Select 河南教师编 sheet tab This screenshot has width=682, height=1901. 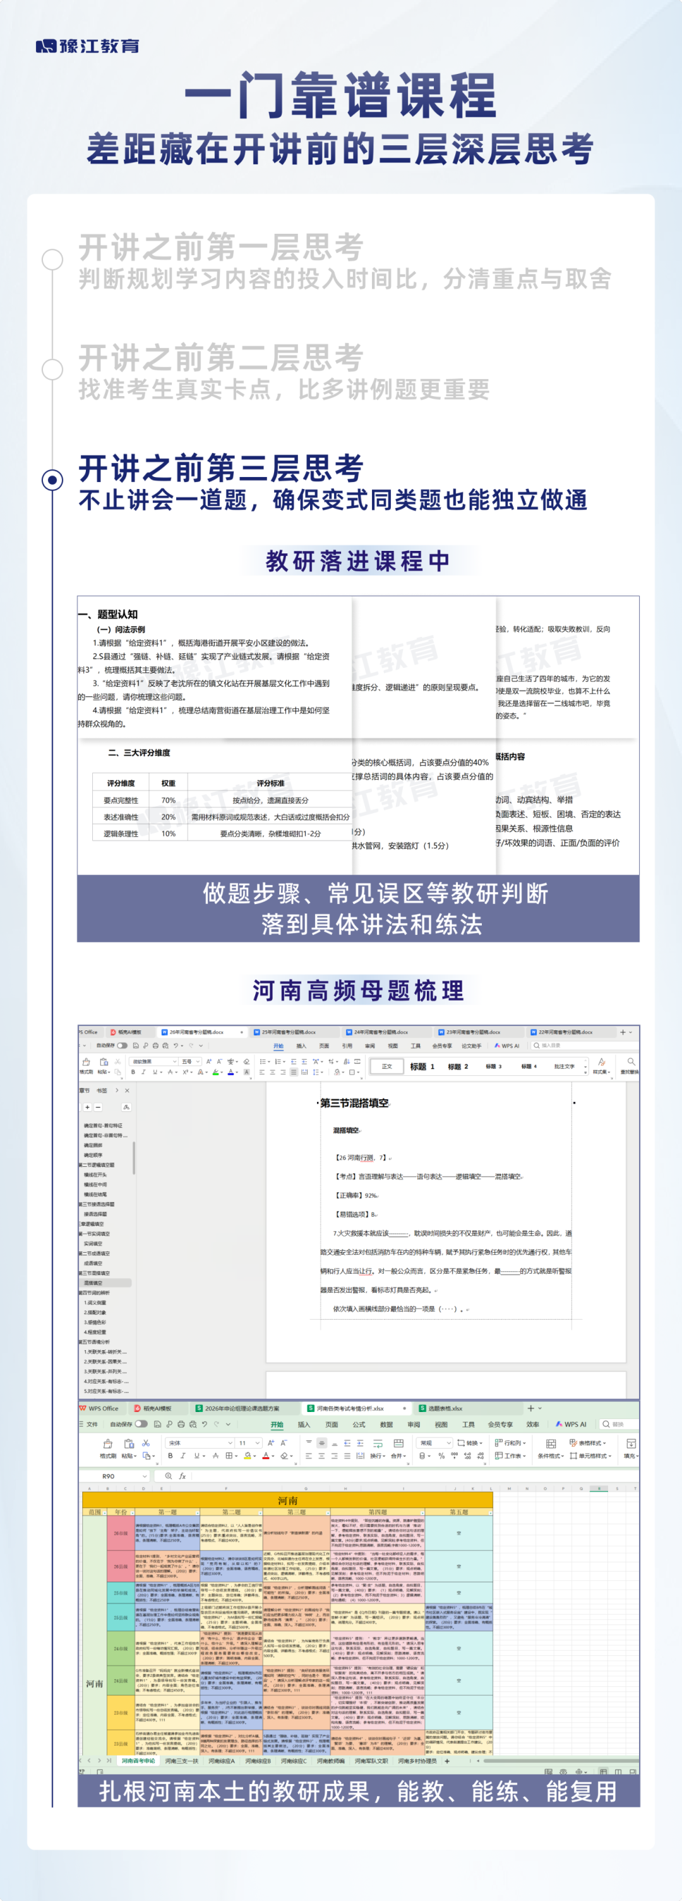click(x=330, y=1761)
